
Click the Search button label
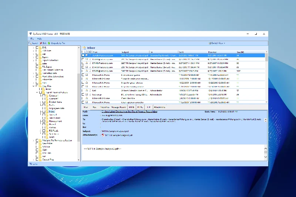[x=35, y=43]
